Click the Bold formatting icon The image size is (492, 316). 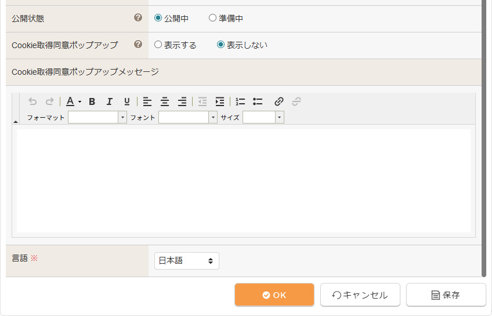click(92, 101)
